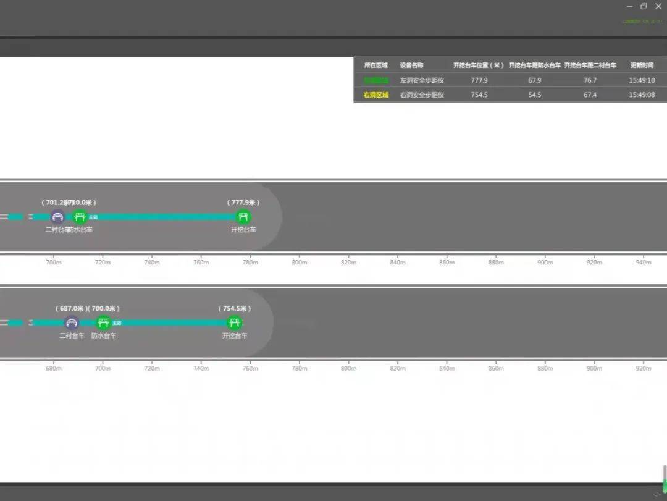Viewport: 667px width, 501px height.
Task: Click the purple 二衬台车 icon at 687.0米
Action: click(72, 322)
